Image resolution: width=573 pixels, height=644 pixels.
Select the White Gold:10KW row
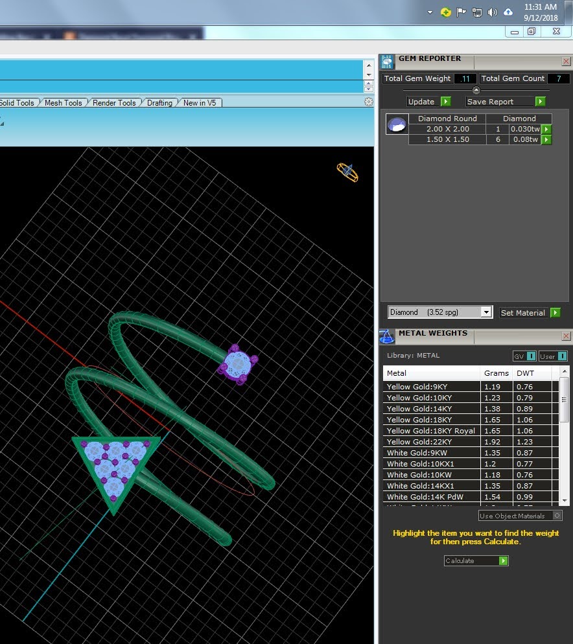pos(471,475)
